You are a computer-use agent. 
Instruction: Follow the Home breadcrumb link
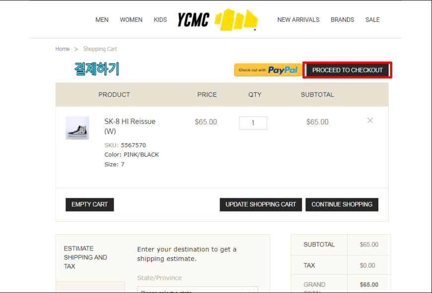pyautogui.click(x=62, y=49)
